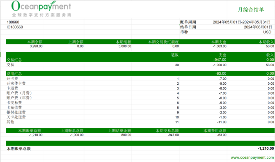
Task: Select -947.00 in the 交易汇总 header row
Action: tap(220, 60)
